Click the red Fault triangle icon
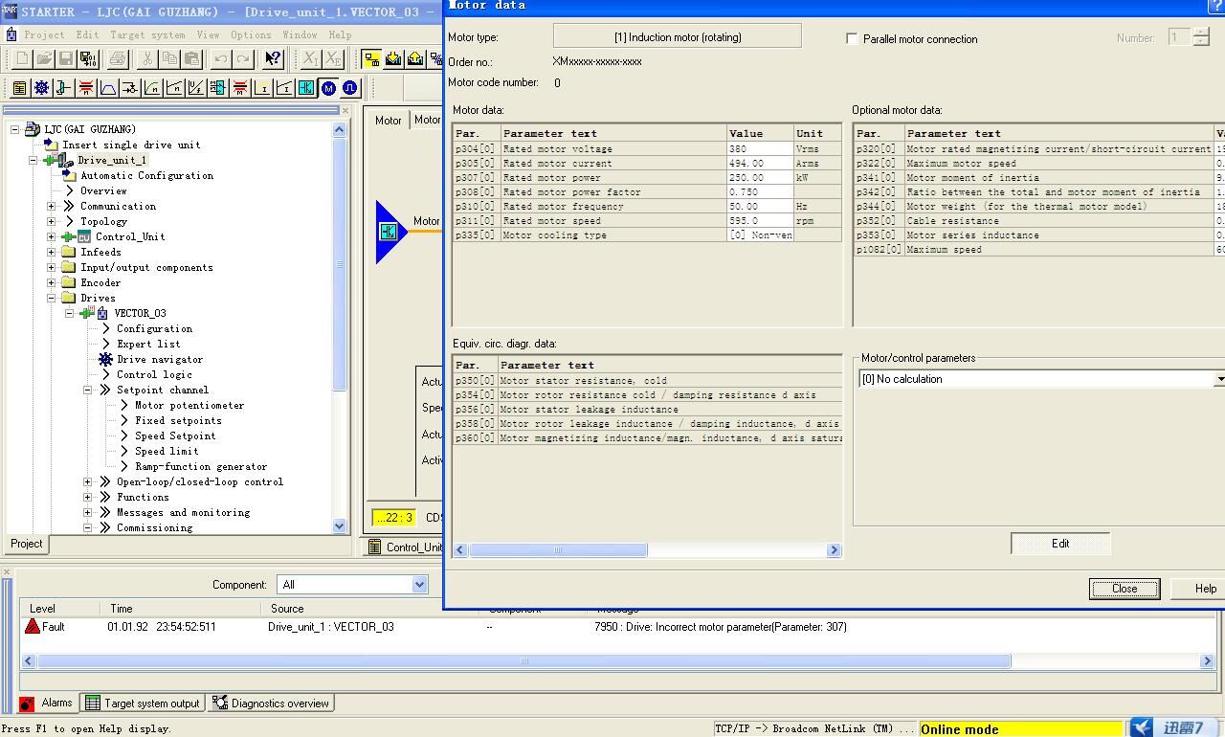Screen dimensions: 1225x737 click(x=33, y=627)
